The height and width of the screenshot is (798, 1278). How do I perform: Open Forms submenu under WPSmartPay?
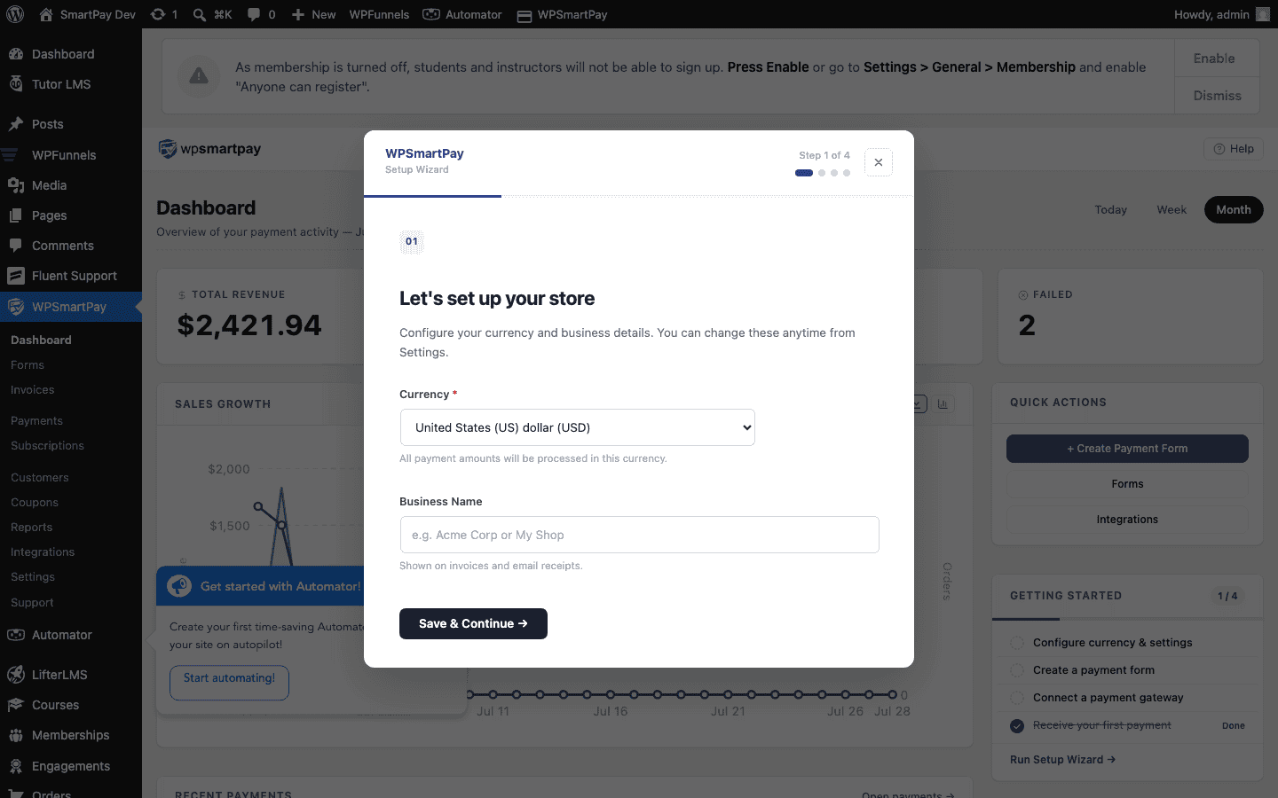click(x=28, y=365)
